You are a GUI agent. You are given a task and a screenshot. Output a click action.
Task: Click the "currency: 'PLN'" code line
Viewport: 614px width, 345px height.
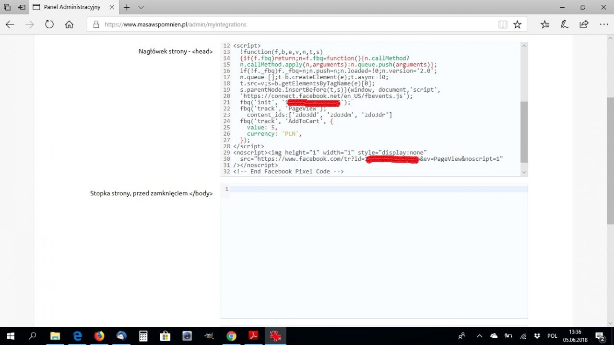(274, 134)
